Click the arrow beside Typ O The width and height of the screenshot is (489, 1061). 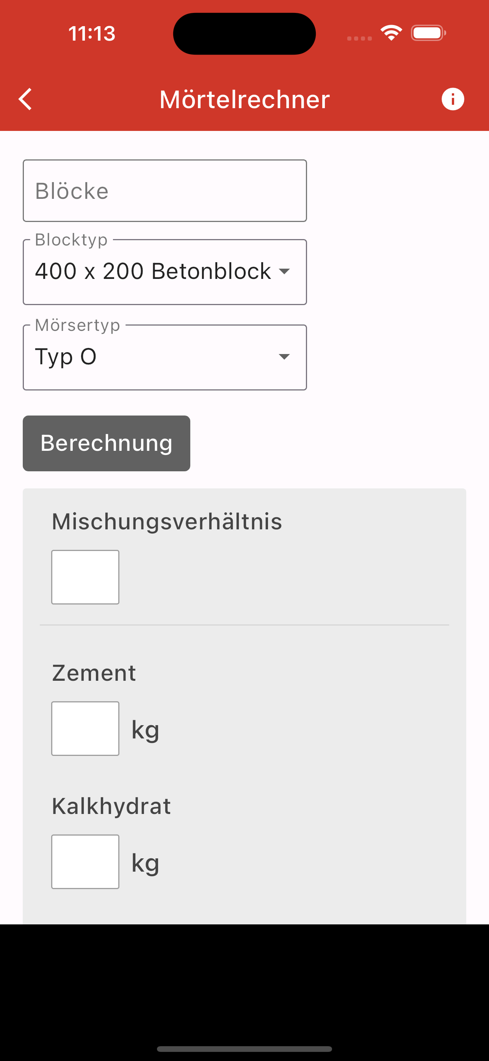click(284, 356)
